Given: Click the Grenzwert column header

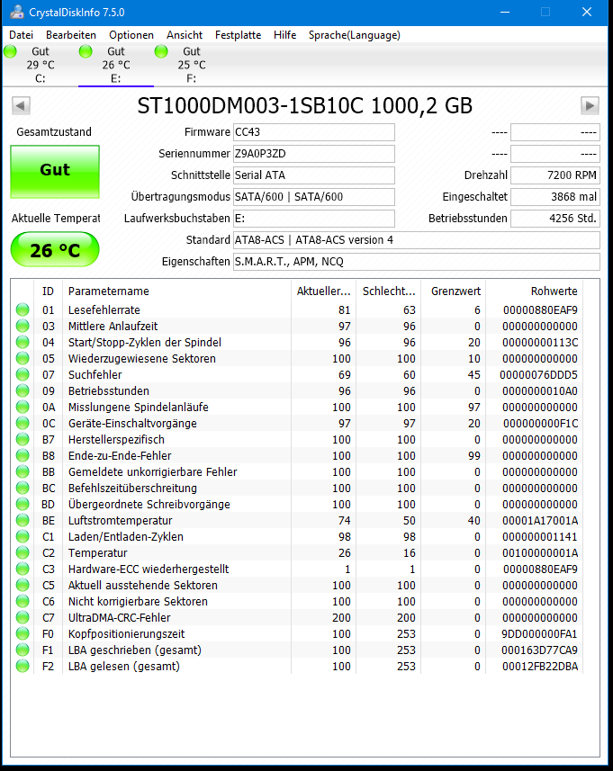Looking at the screenshot, I should coord(453,291).
